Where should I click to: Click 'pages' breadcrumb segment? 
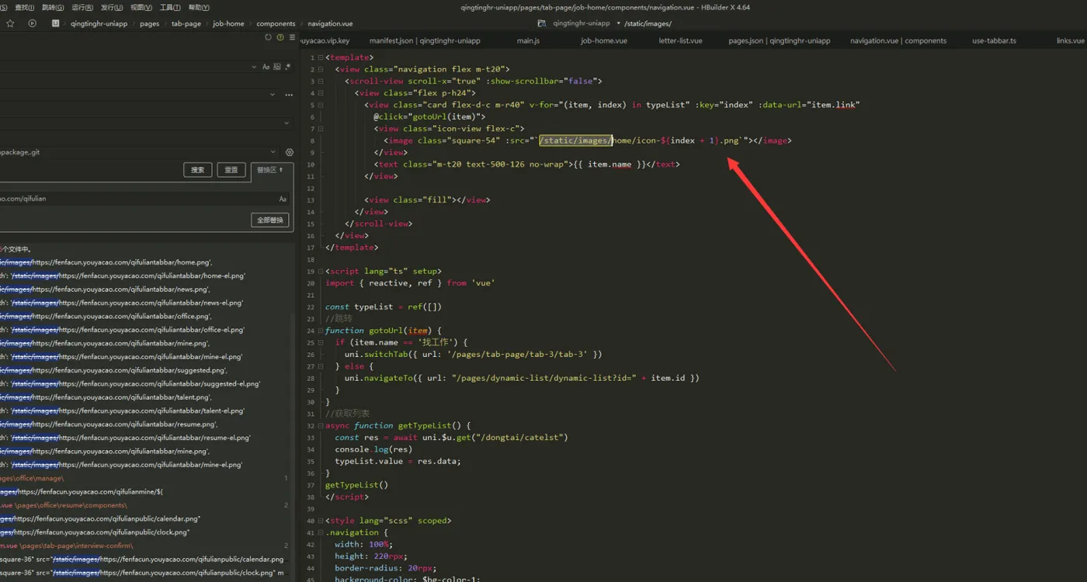150,23
